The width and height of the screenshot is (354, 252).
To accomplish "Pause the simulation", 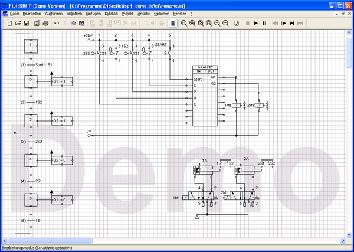I will [x=264, y=23].
